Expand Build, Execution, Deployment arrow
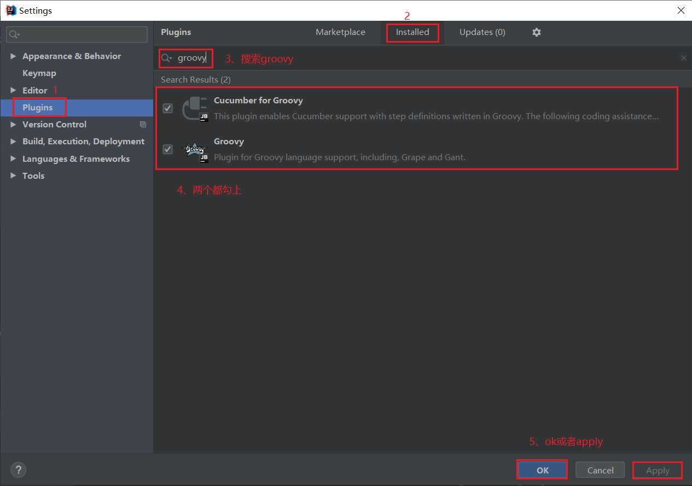 coord(13,142)
